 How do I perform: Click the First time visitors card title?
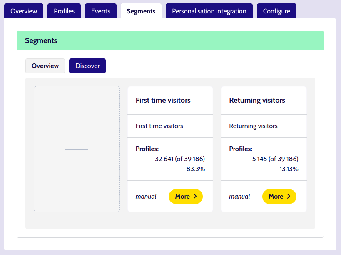[x=163, y=100]
